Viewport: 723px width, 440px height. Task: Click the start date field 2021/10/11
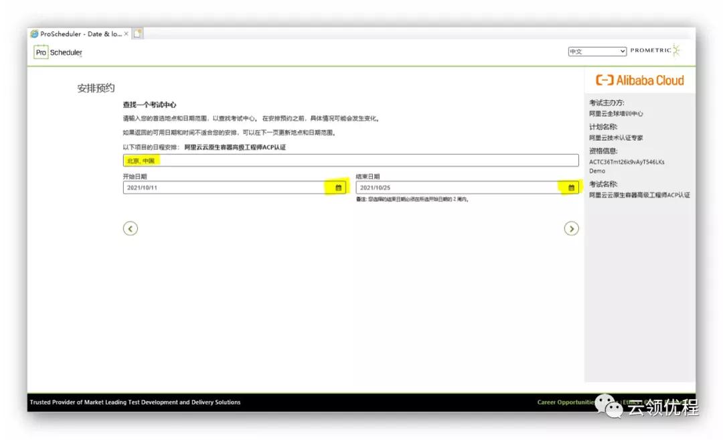pyautogui.click(x=235, y=188)
